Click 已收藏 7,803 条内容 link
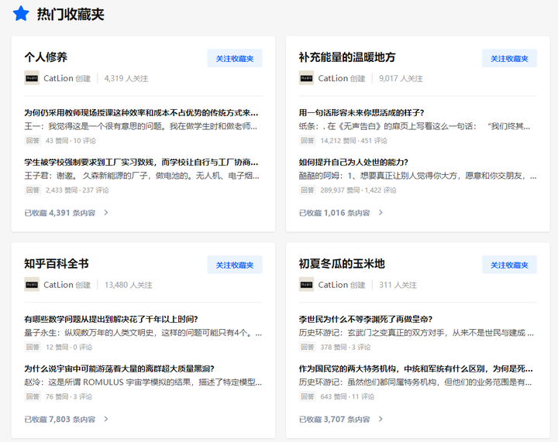This screenshot has height=442, width=558. pos(60,419)
